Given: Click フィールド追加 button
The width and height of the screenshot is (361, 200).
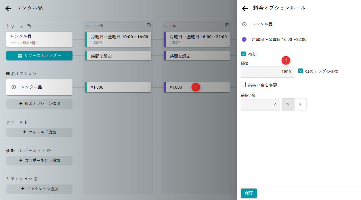Looking at the screenshot, I should [39, 132].
